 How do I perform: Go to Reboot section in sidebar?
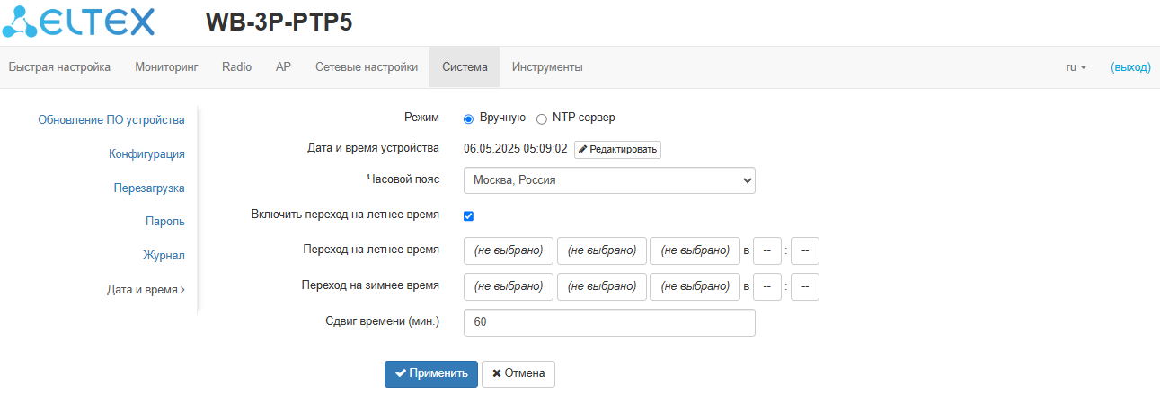(149, 188)
